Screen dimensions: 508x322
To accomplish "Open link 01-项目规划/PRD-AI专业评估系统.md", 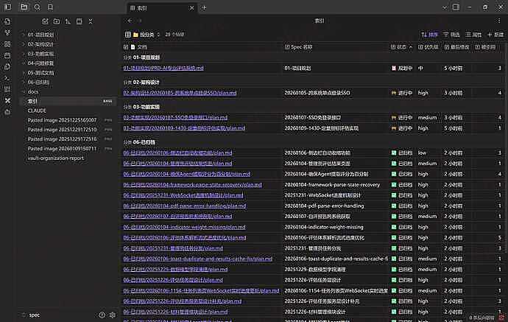I will (163, 68).
